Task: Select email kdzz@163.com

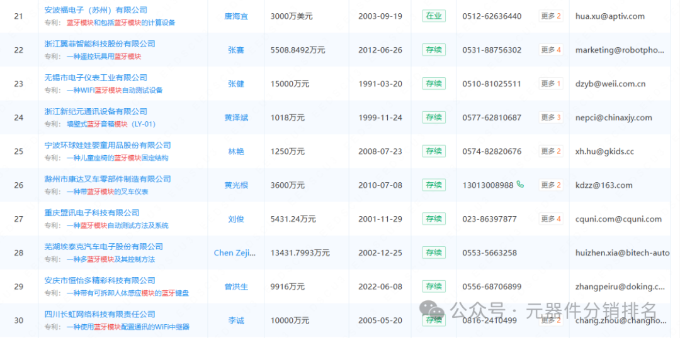Action: coord(604,185)
